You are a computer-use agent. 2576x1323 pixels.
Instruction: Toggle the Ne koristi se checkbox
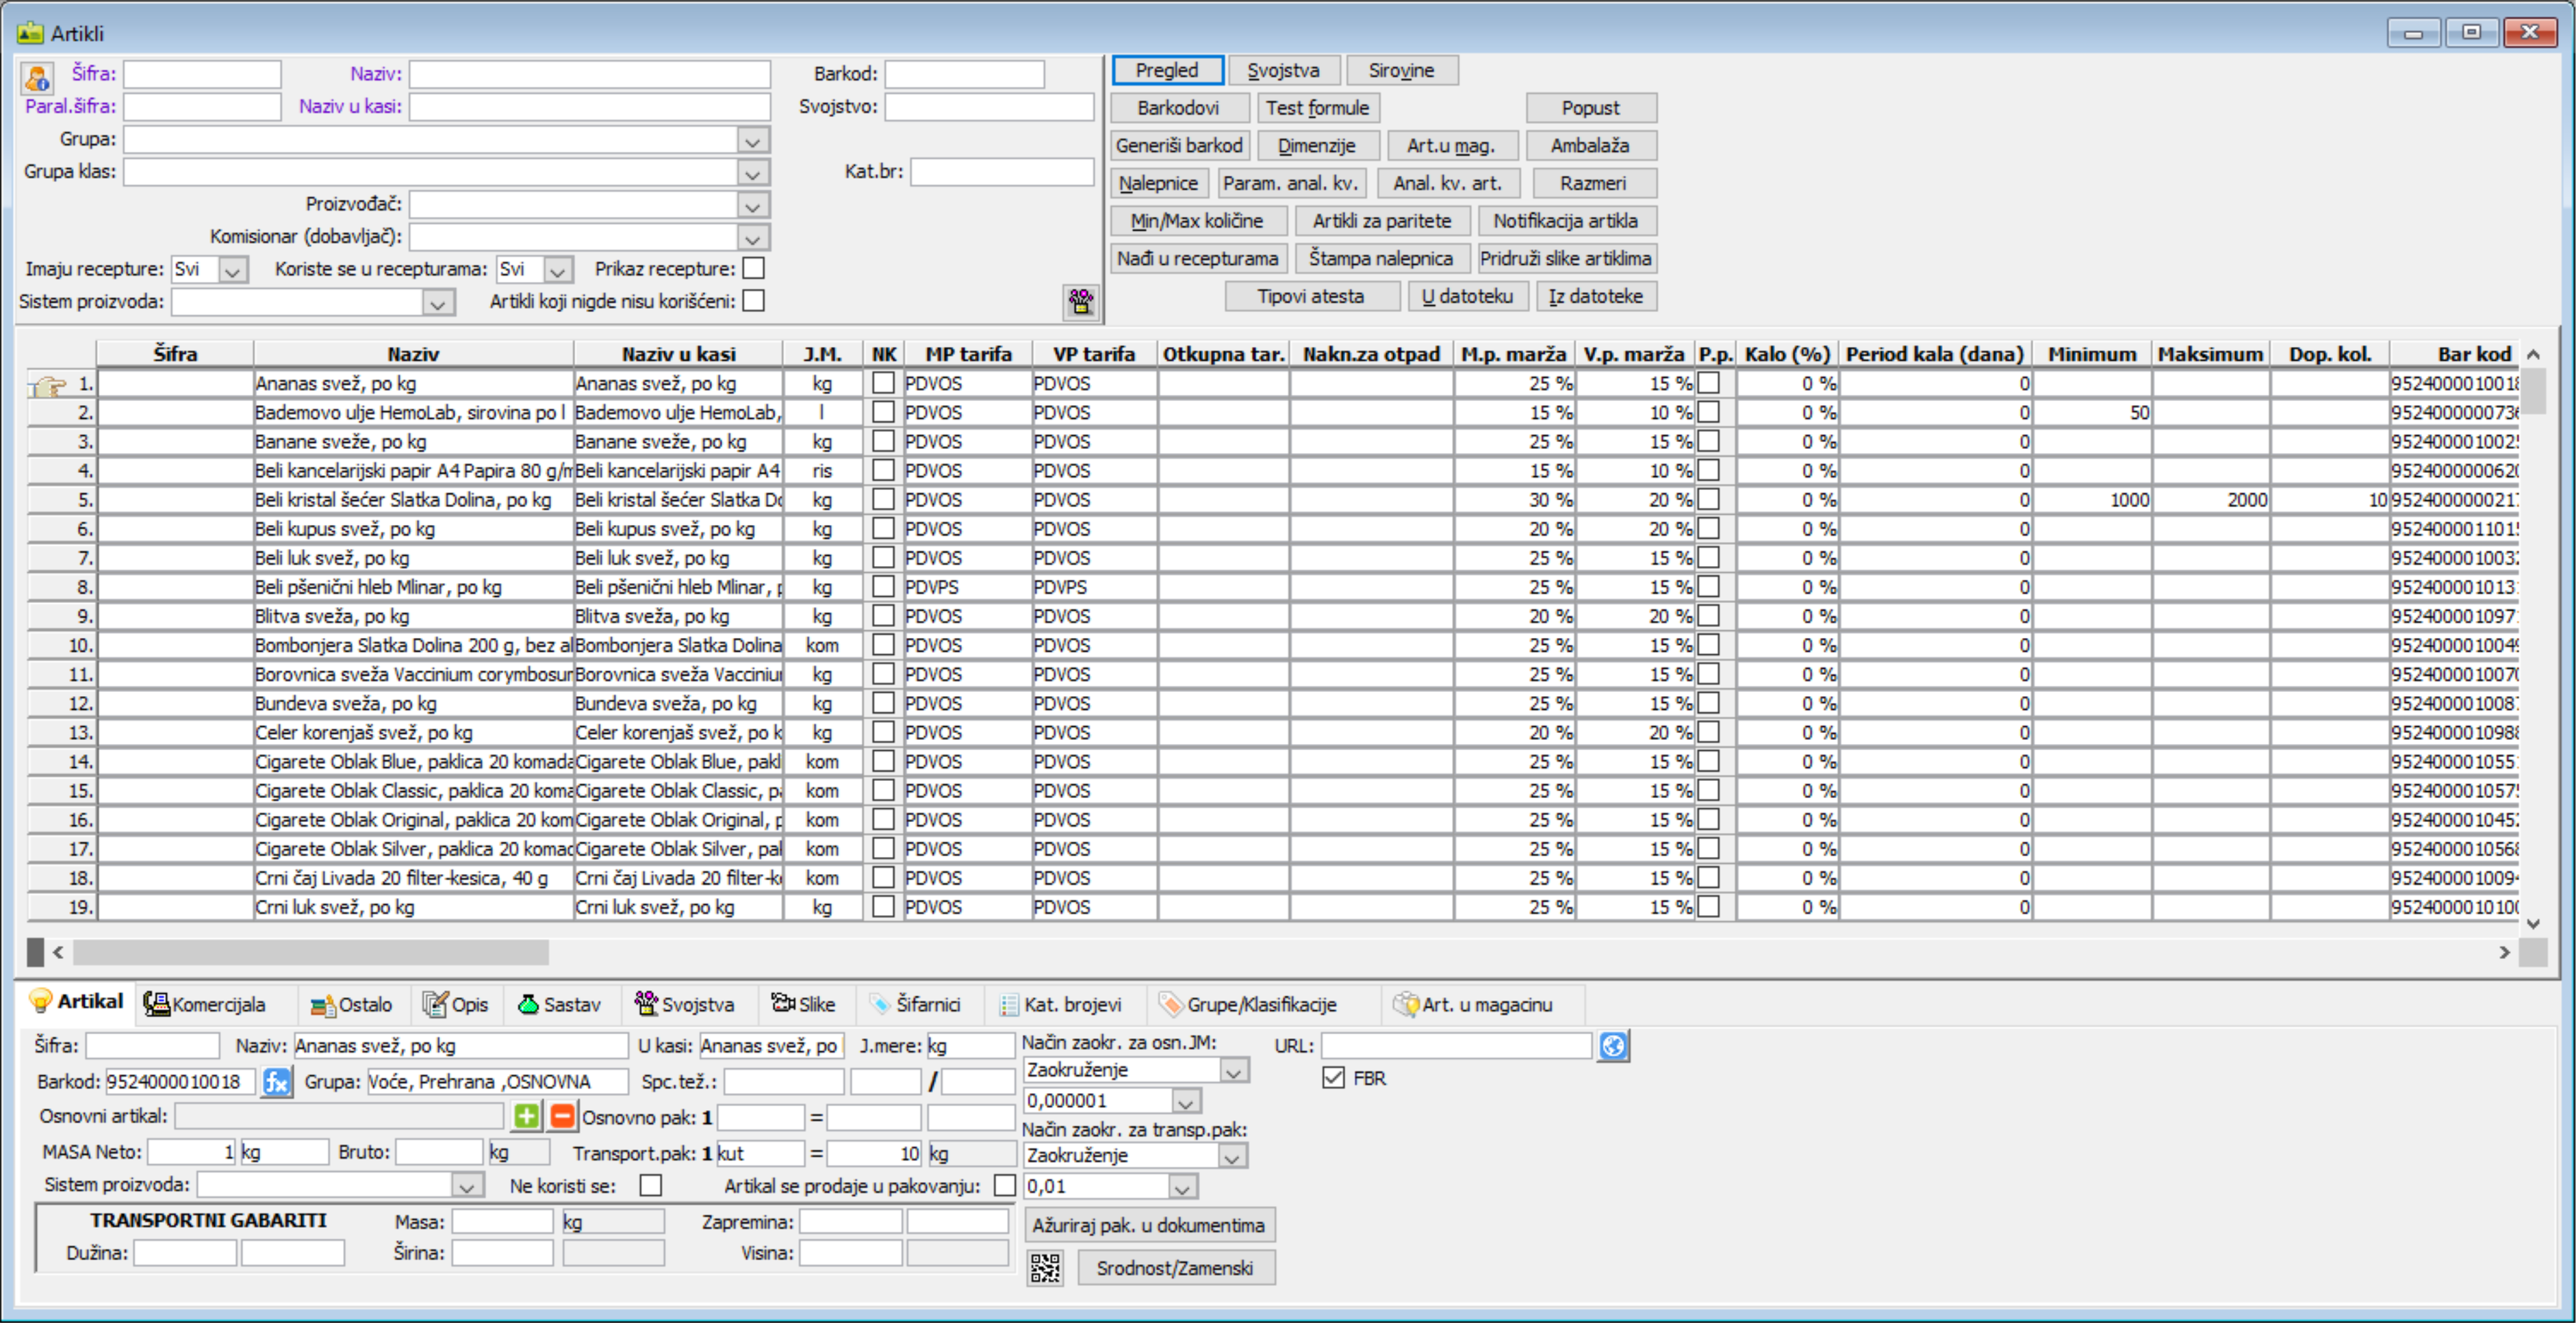point(651,1185)
